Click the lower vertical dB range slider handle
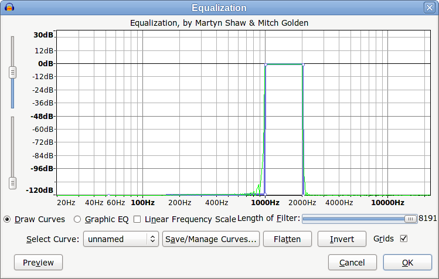The height and width of the screenshot is (279, 439). pos(12,183)
